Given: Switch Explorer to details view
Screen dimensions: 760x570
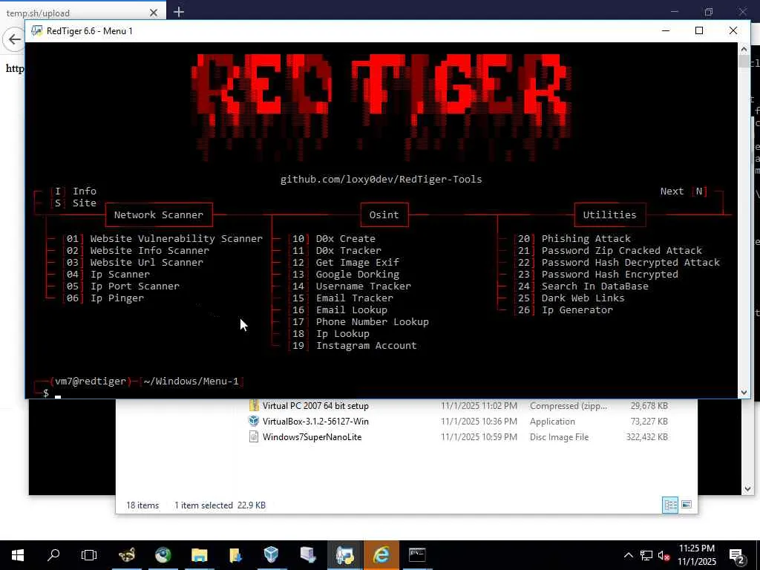Looking at the screenshot, I should pos(670,505).
